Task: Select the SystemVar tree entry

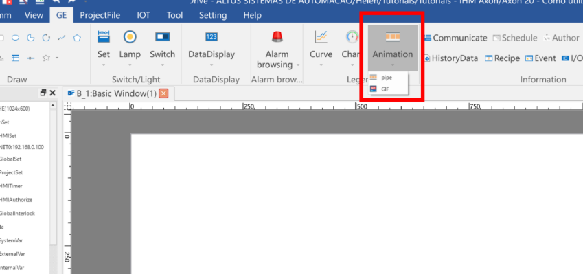Action: [12, 240]
